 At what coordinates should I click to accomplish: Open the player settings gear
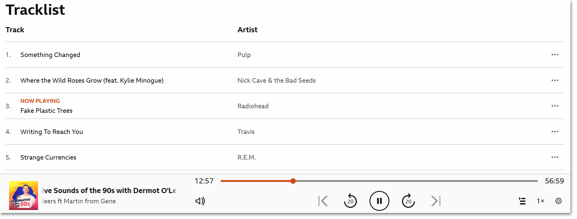tap(559, 201)
